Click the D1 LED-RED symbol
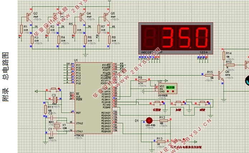The width and height of the screenshot is (249, 153). pos(149,121)
